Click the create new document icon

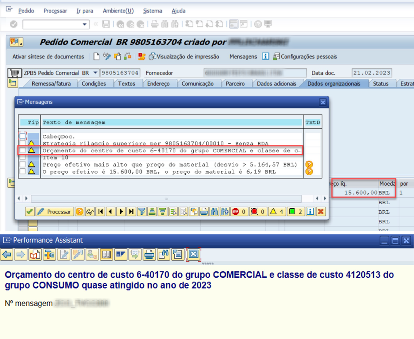[x=96, y=56]
